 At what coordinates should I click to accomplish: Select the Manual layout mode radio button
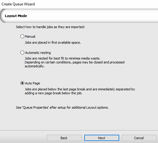point(22,36)
